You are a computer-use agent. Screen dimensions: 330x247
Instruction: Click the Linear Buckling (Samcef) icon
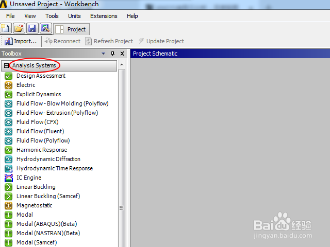pyautogui.click(x=8, y=196)
